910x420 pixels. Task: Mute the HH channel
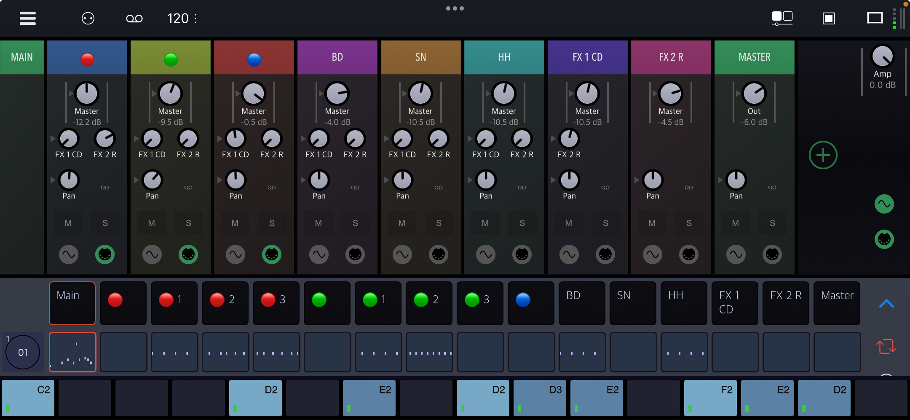pyautogui.click(x=485, y=223)
